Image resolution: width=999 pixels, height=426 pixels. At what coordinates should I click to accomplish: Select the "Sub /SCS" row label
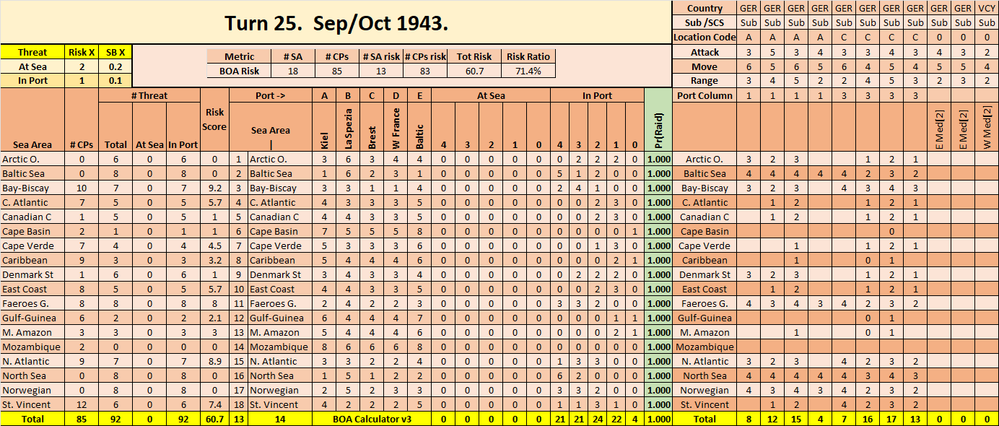coord(704,22)
